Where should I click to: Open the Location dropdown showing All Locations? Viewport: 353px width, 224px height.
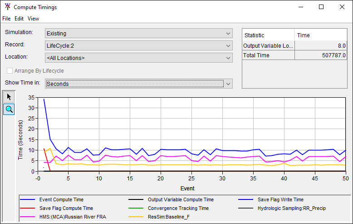click(139, 58)
